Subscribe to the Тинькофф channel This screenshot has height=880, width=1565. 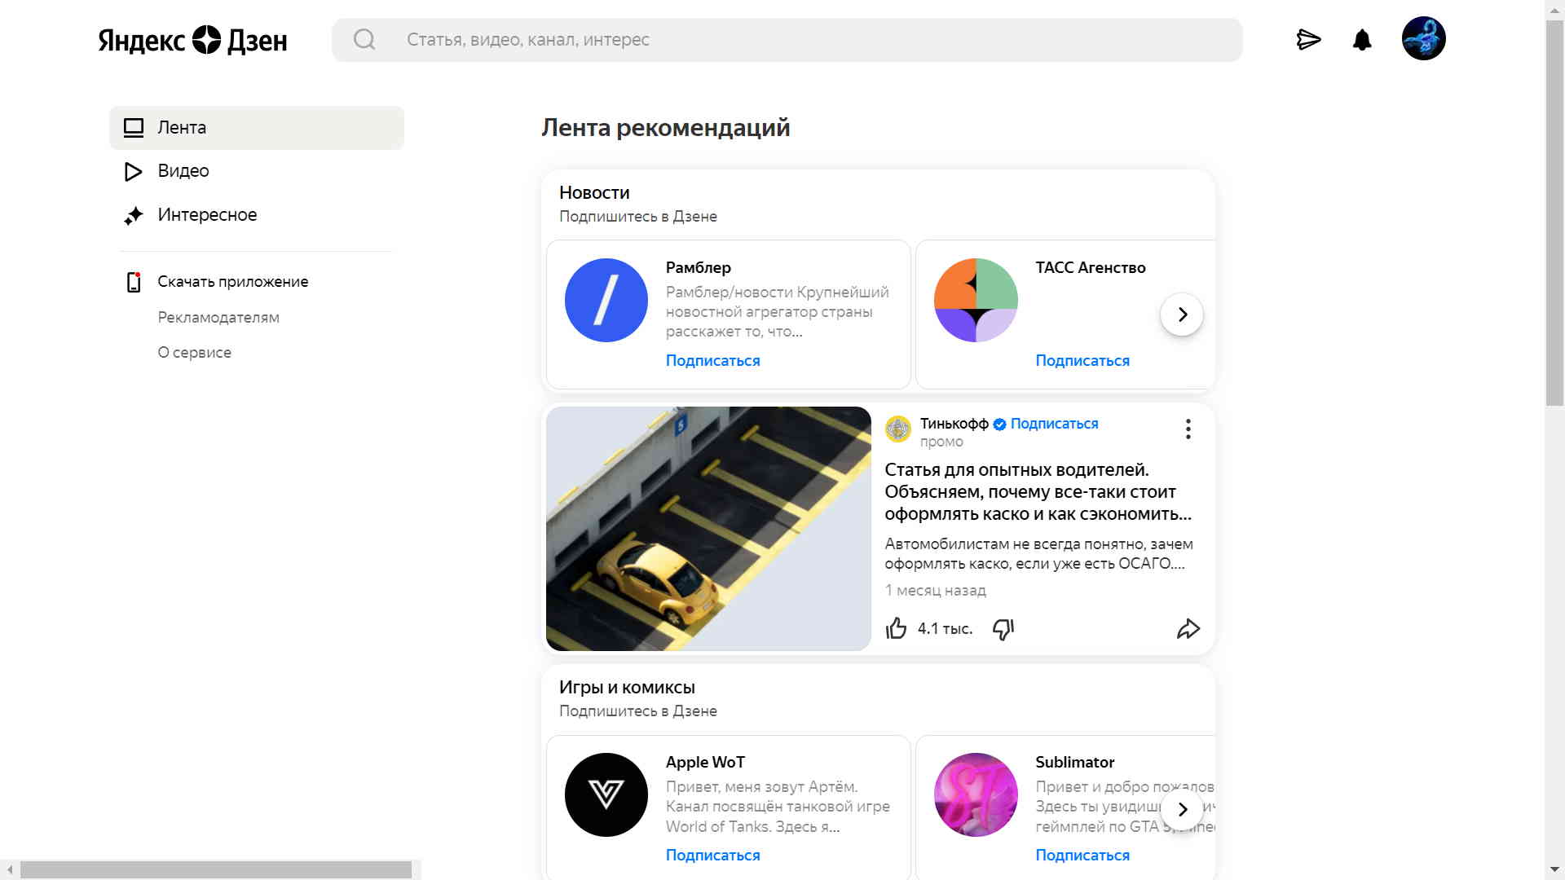click(1054, 424)
